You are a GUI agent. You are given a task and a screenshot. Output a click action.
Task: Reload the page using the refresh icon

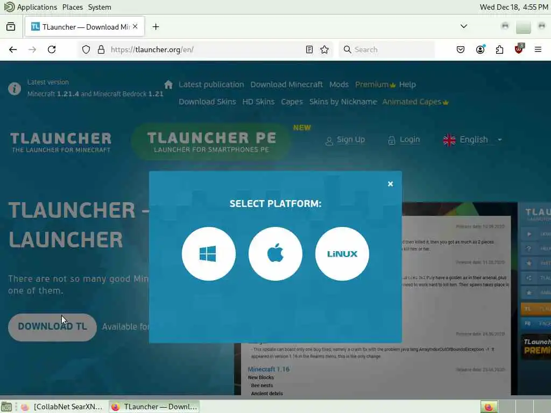(x=52, y=49)
